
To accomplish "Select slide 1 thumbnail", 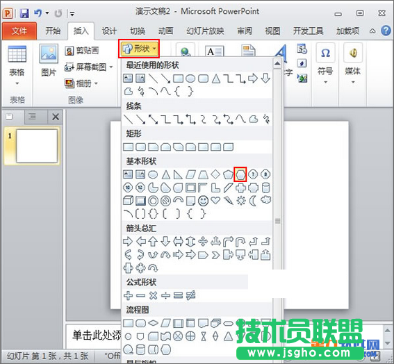I will (37, 146).
